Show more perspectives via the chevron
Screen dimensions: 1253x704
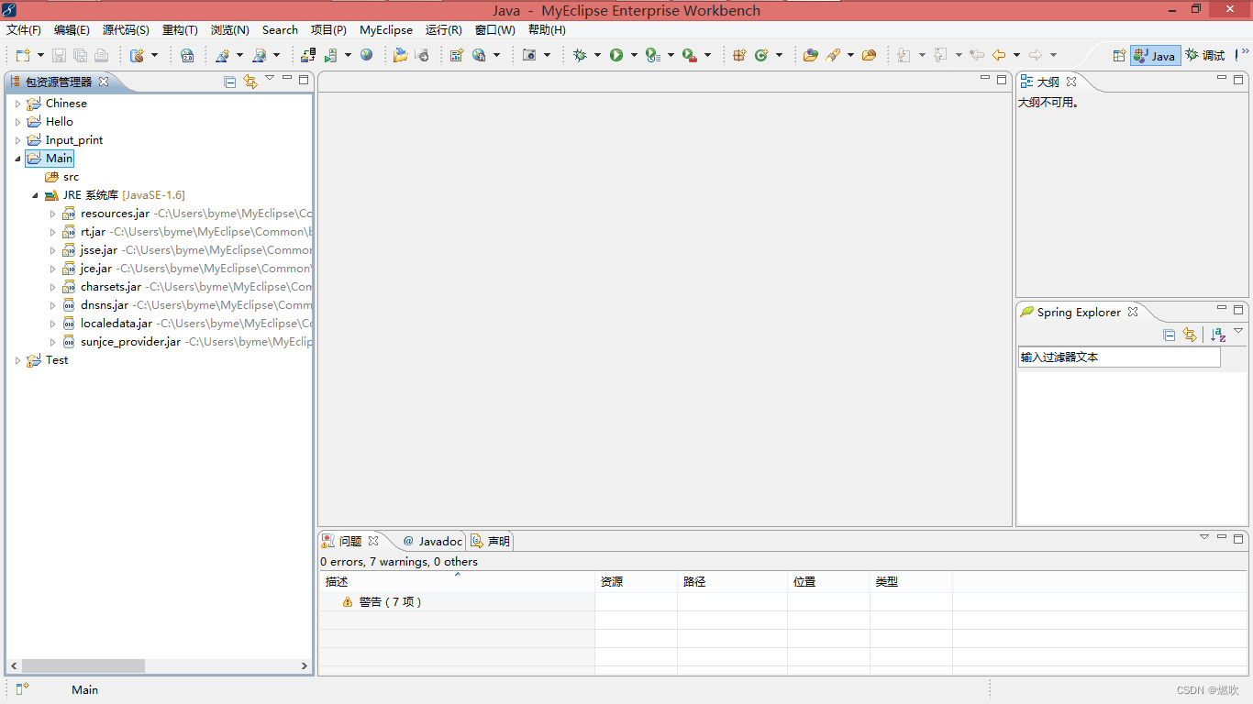tap(1246, 52)
